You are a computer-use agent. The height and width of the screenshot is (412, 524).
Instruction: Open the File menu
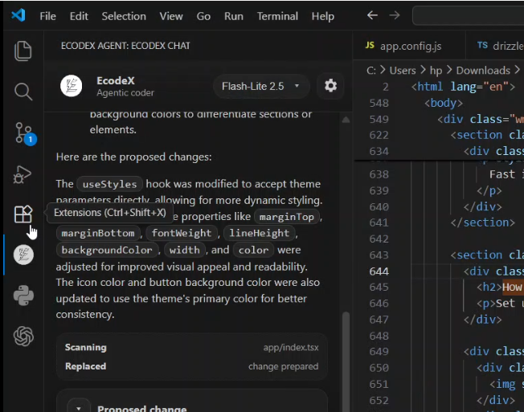(x=47, y=16)
